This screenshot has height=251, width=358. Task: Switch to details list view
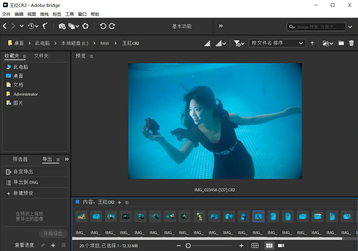tap(281, 246)
